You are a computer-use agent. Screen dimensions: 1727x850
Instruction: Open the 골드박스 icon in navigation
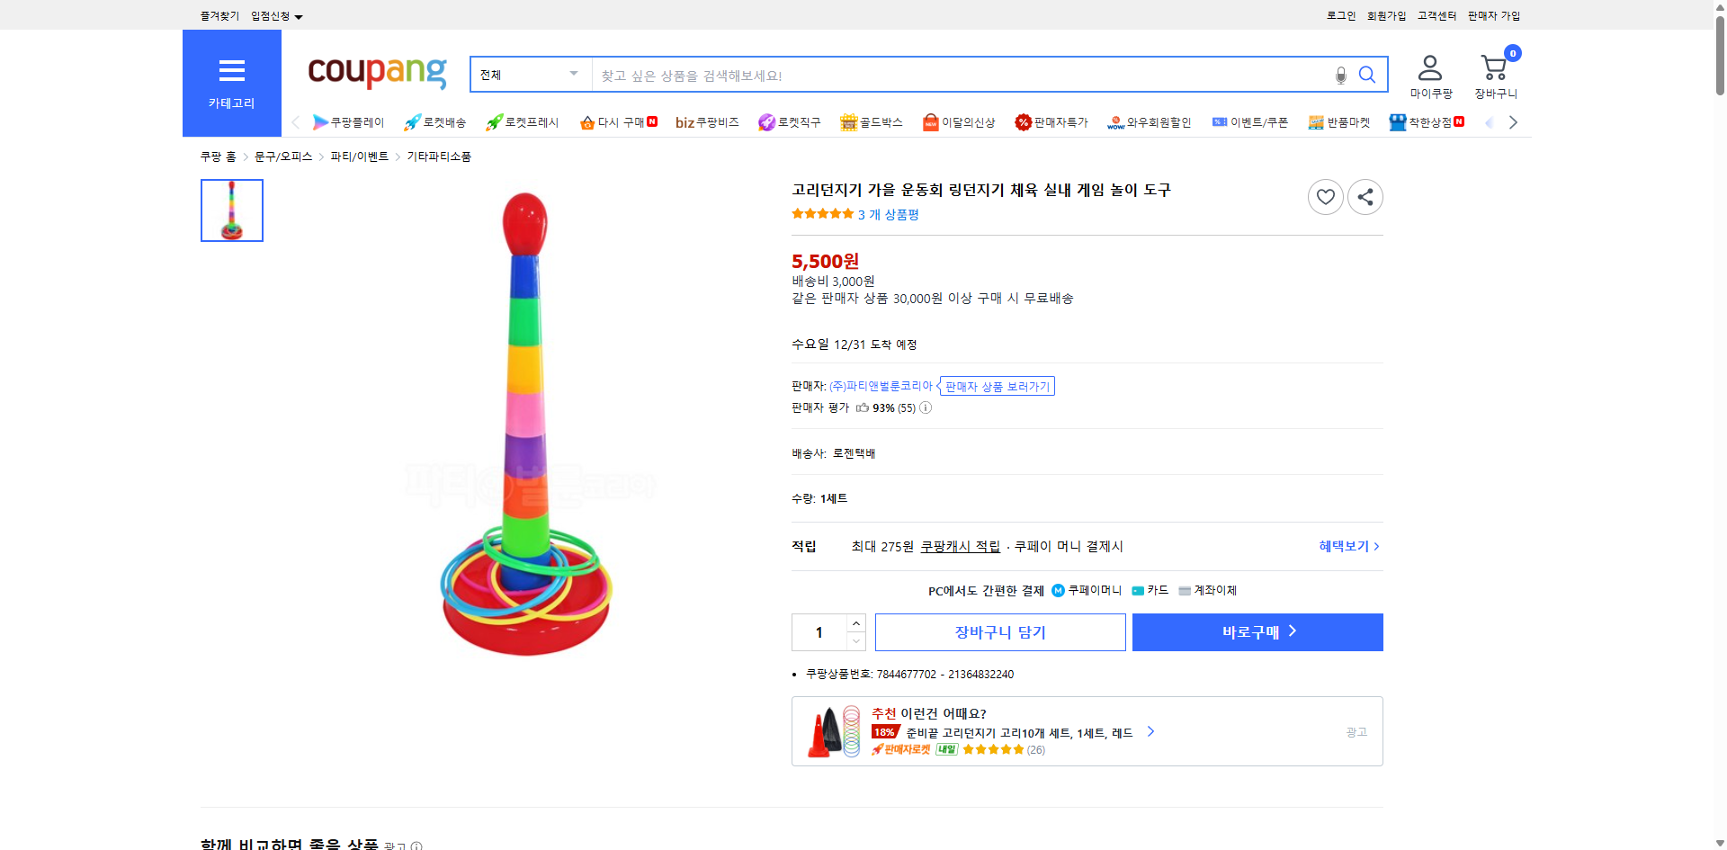tap(847, 121)
